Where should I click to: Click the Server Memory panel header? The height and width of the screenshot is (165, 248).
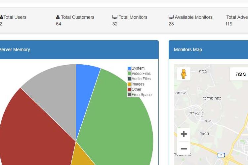(x=15, y=49)
